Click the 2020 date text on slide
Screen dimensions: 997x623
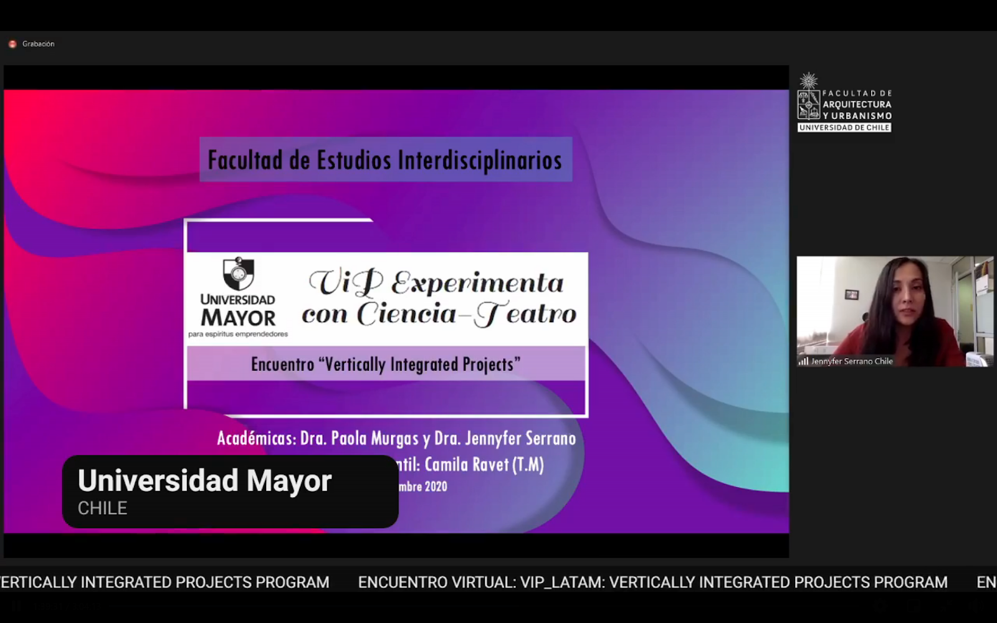point(436,487)
